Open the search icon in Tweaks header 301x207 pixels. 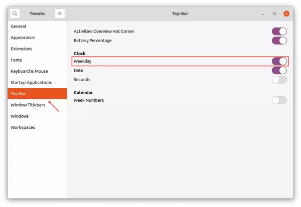coord(15,14)
